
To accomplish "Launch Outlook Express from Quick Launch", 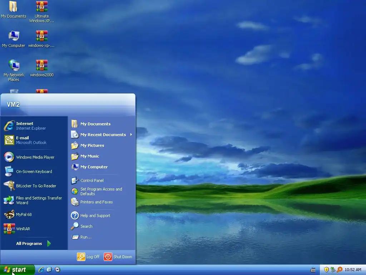I will pos(49,270).
